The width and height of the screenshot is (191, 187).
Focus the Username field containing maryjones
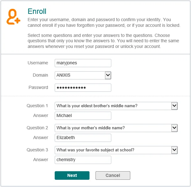tap(83, 63)
